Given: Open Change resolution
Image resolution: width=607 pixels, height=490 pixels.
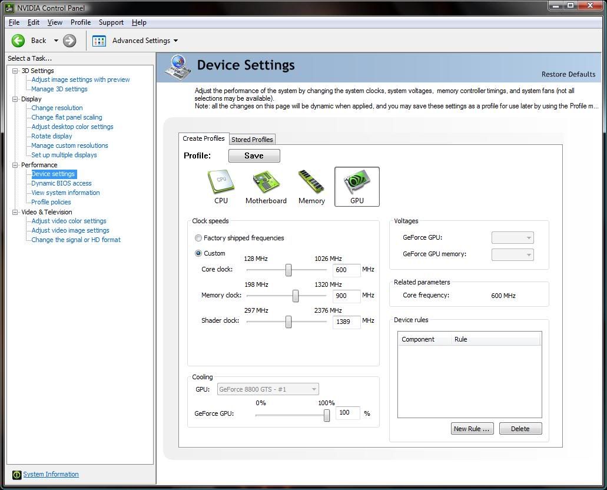Looking at the screenshot, I should click(x=57, y=108).
